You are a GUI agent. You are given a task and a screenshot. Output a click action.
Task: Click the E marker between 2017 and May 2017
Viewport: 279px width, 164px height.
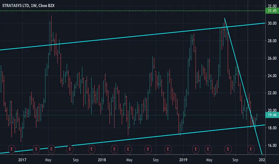click(36, 149)
